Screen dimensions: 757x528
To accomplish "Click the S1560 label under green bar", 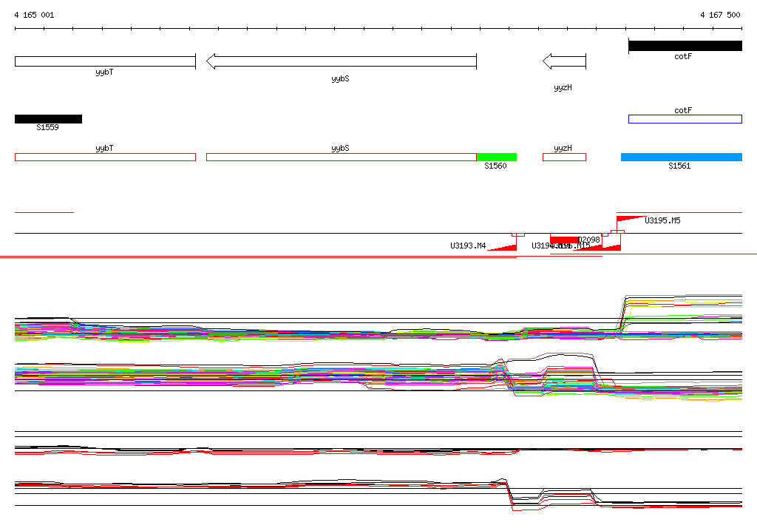I will tap(495, 166).
